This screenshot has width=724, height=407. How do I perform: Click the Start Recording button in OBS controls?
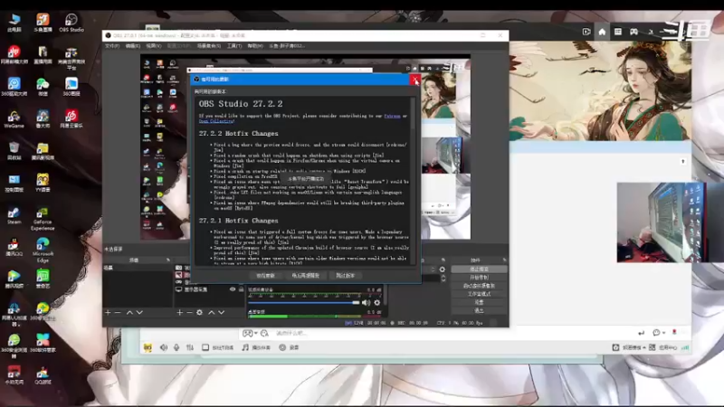click(479, 278)
